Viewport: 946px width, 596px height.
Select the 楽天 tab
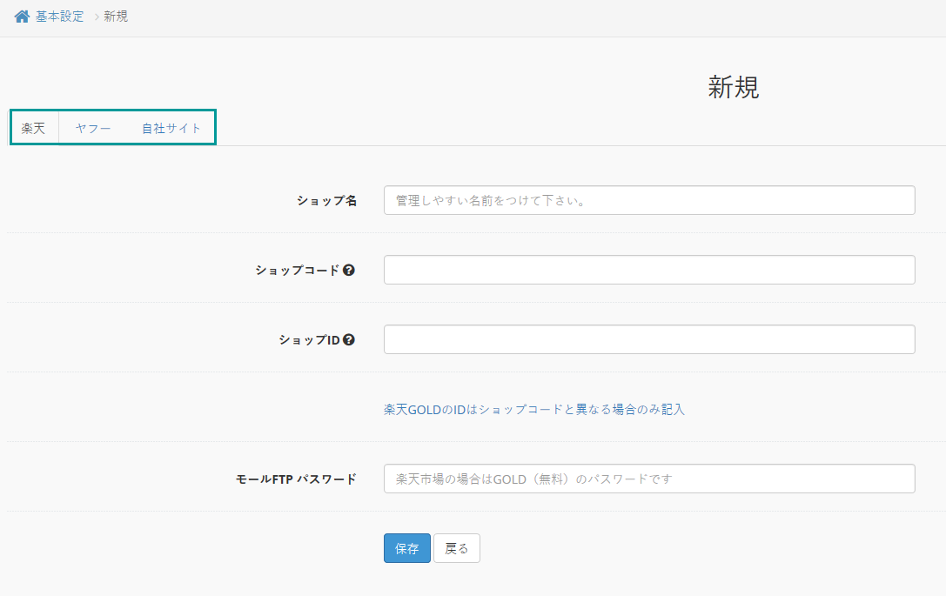(x=34, y=128)
